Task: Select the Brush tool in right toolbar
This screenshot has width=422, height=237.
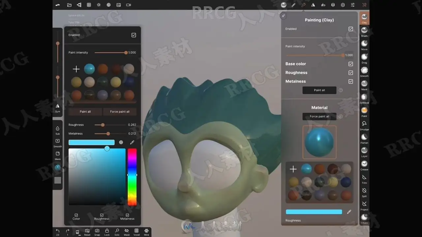Action: pyautogui.click(x=364, y=32)
